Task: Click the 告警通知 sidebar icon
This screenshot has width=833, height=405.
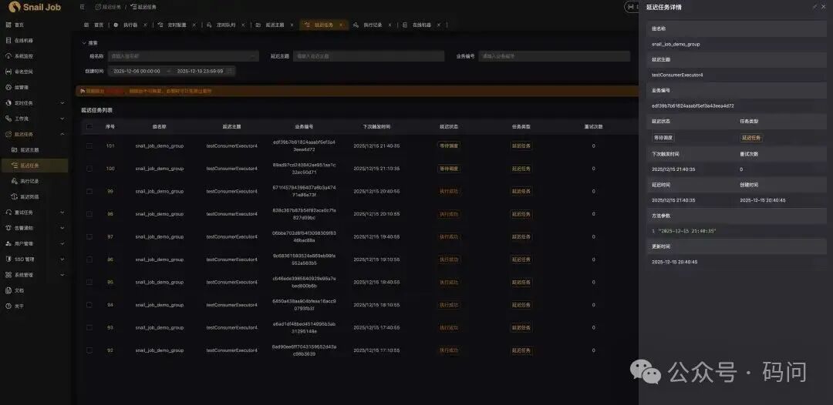Action: 8,228
